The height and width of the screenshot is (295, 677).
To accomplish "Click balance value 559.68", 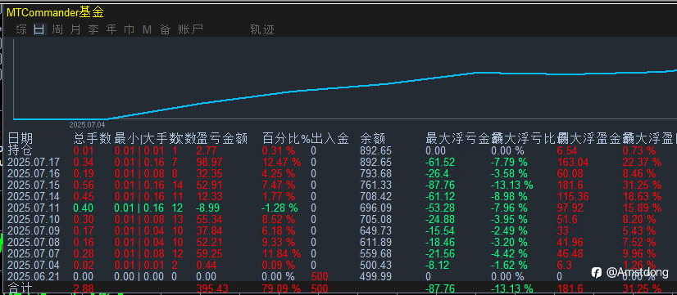I will click(376, 253).
